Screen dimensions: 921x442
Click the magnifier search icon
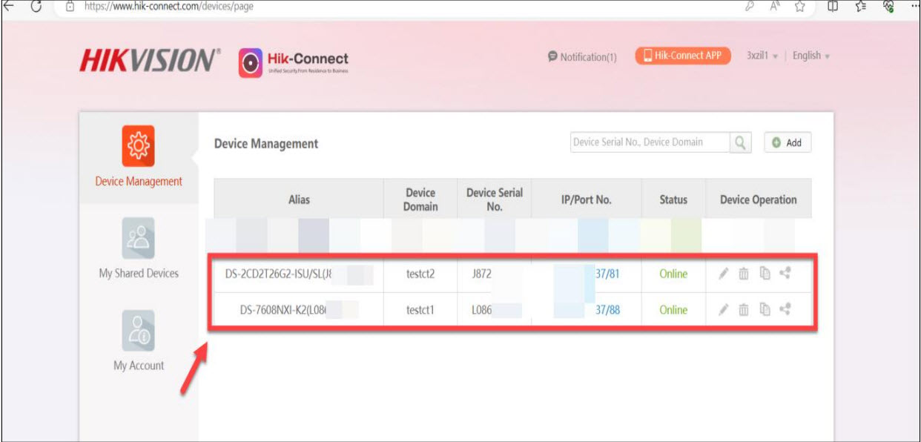pos(740,143)
